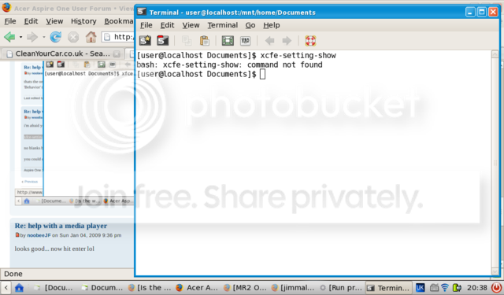504x295 pixels.
Task: Switch to first [Docu... taskbar window
Action: 54,288
